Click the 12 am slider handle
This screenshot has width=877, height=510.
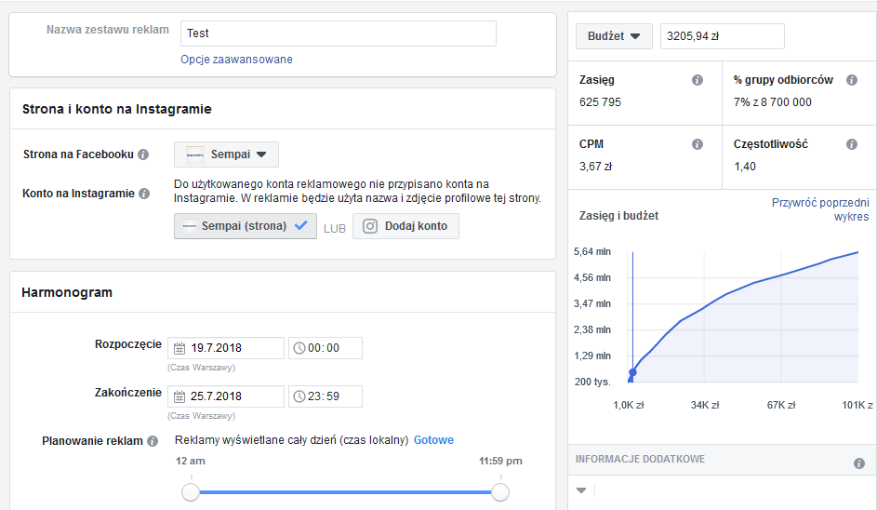pos(191,492)
